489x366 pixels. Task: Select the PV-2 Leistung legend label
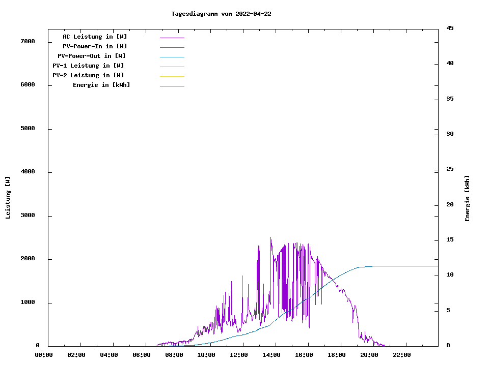click(88, 75)
